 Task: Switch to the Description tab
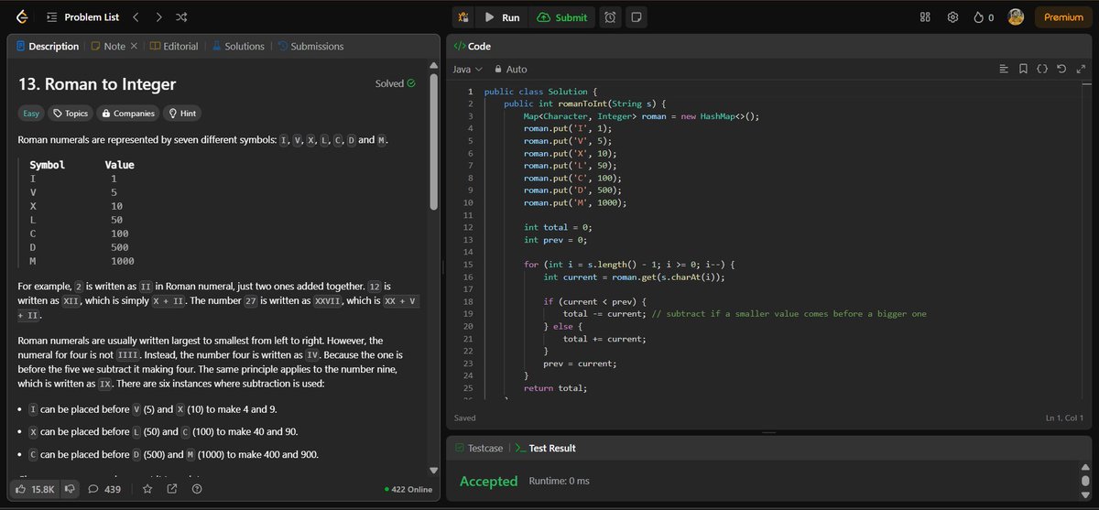coord(46,46)
